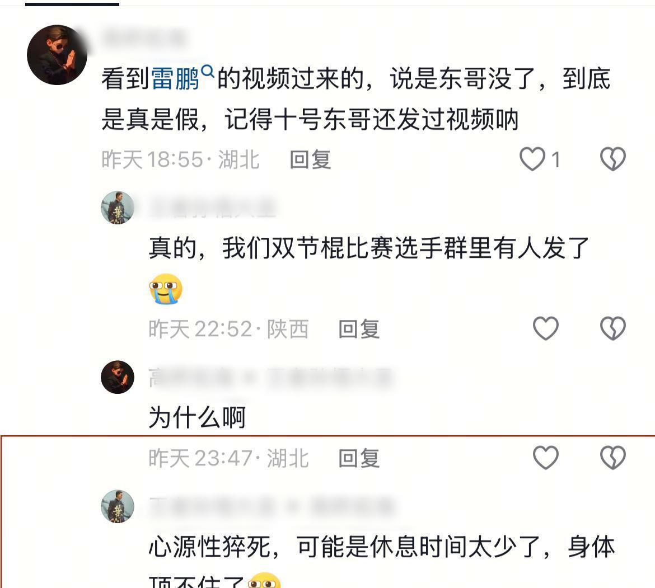655x588 pixels.
Task: Dislike the top comment from 湖北 at 18:55
Action: 613,159
